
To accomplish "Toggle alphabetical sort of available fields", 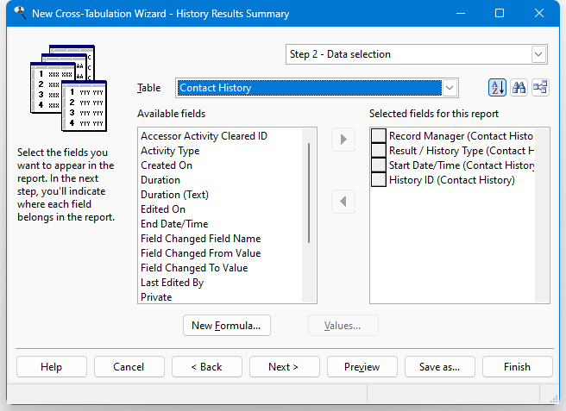I will click(x=497, y=88).
